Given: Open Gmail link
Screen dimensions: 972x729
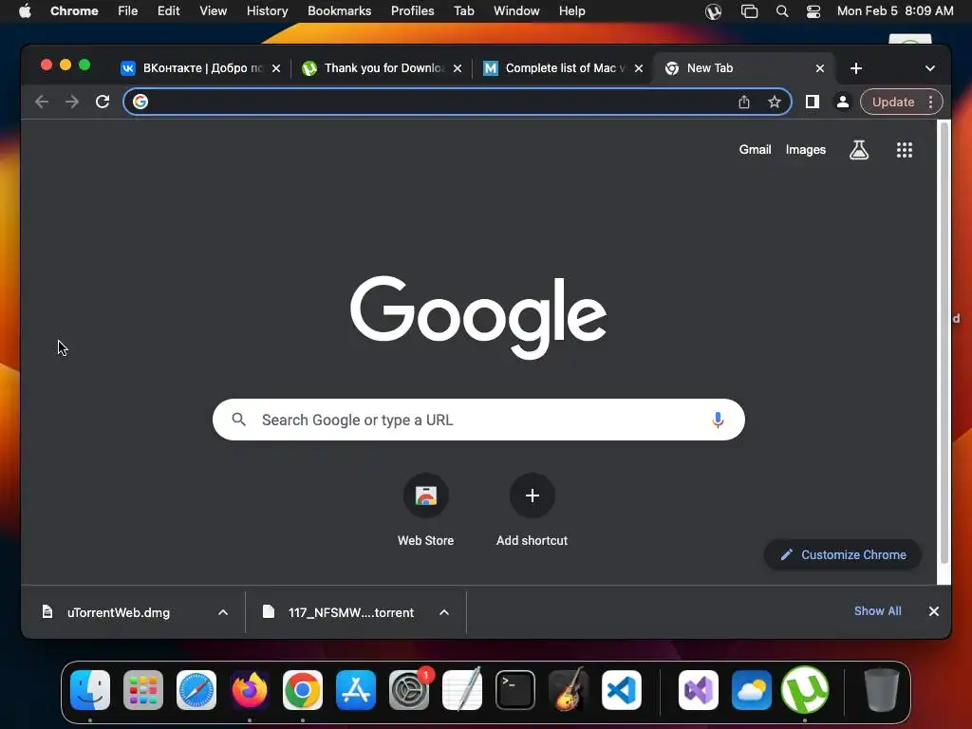Looking at the screenshot, I should (755, 149).
